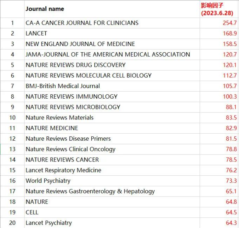This screenshot has width=239, height=228.
Task: Select the Nature Reviews Clinical Oncology cell
Action: [112, 149]
